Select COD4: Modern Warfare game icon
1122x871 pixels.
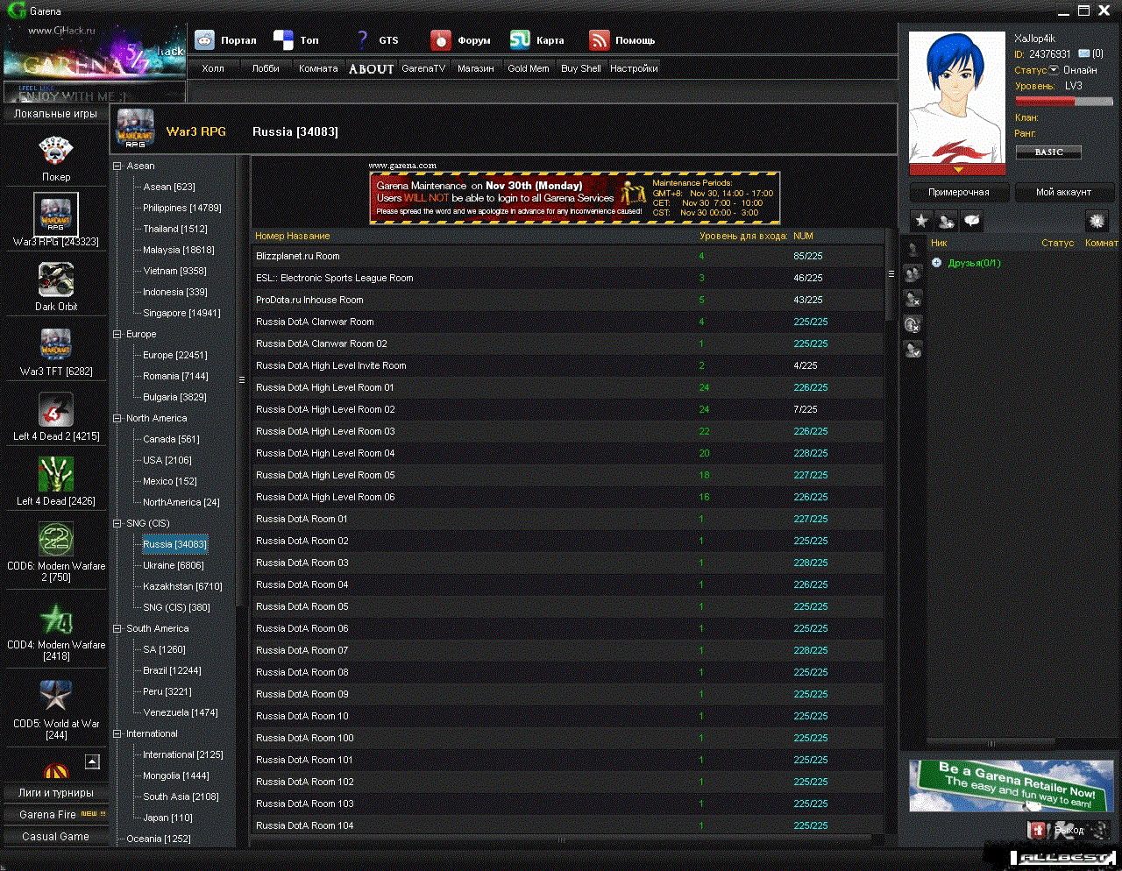point(56,620)
